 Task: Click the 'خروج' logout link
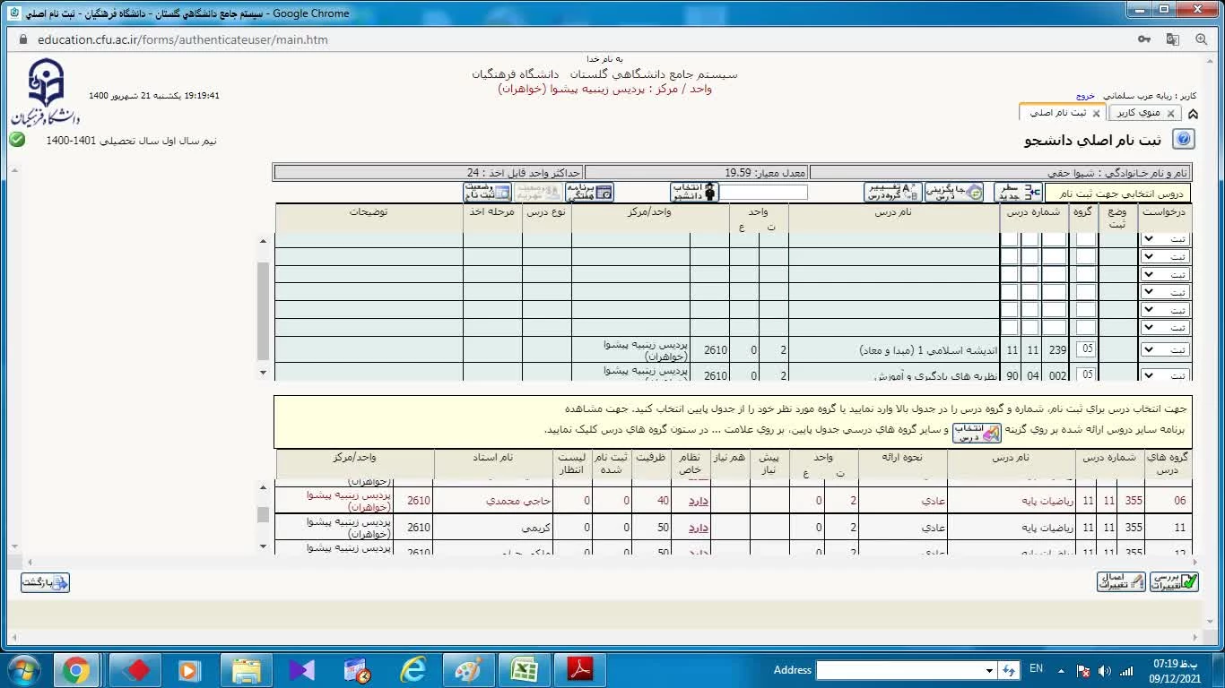[x=1085, y=96]
